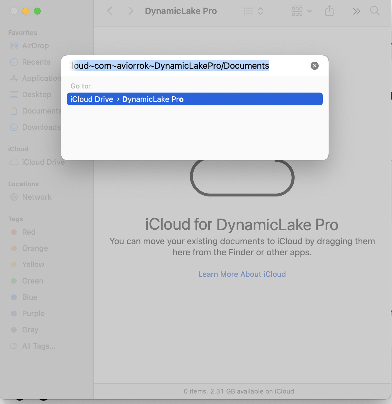Image resolution: width=392 pixels, height=404 pixels.
Task: Open the group-by grid dropdown
Action: [x=302, y=11]
